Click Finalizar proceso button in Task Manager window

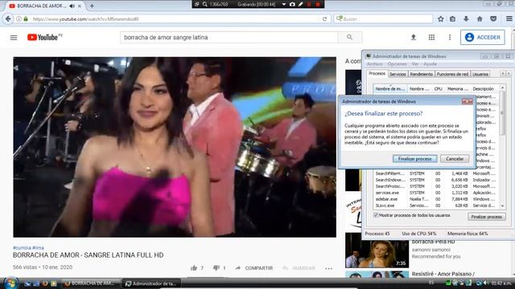point(486,217)
